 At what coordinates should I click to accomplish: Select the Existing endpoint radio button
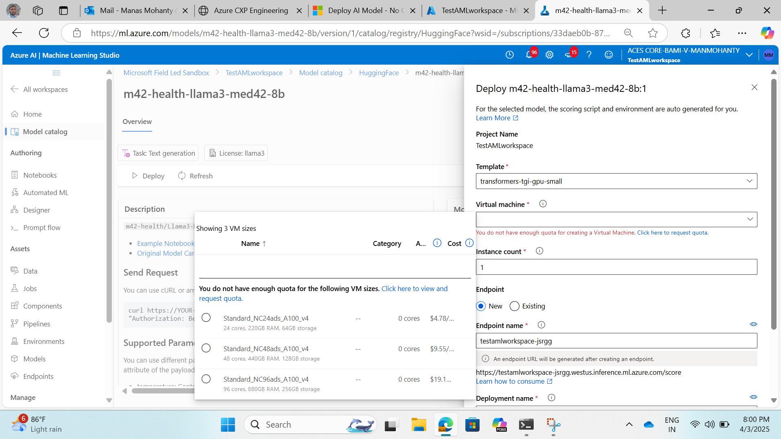click(x=514, y=306)
